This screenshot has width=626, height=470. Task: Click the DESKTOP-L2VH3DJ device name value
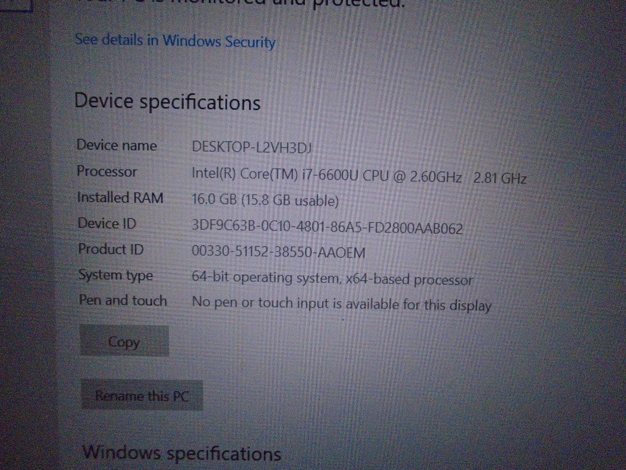point(251,147)
